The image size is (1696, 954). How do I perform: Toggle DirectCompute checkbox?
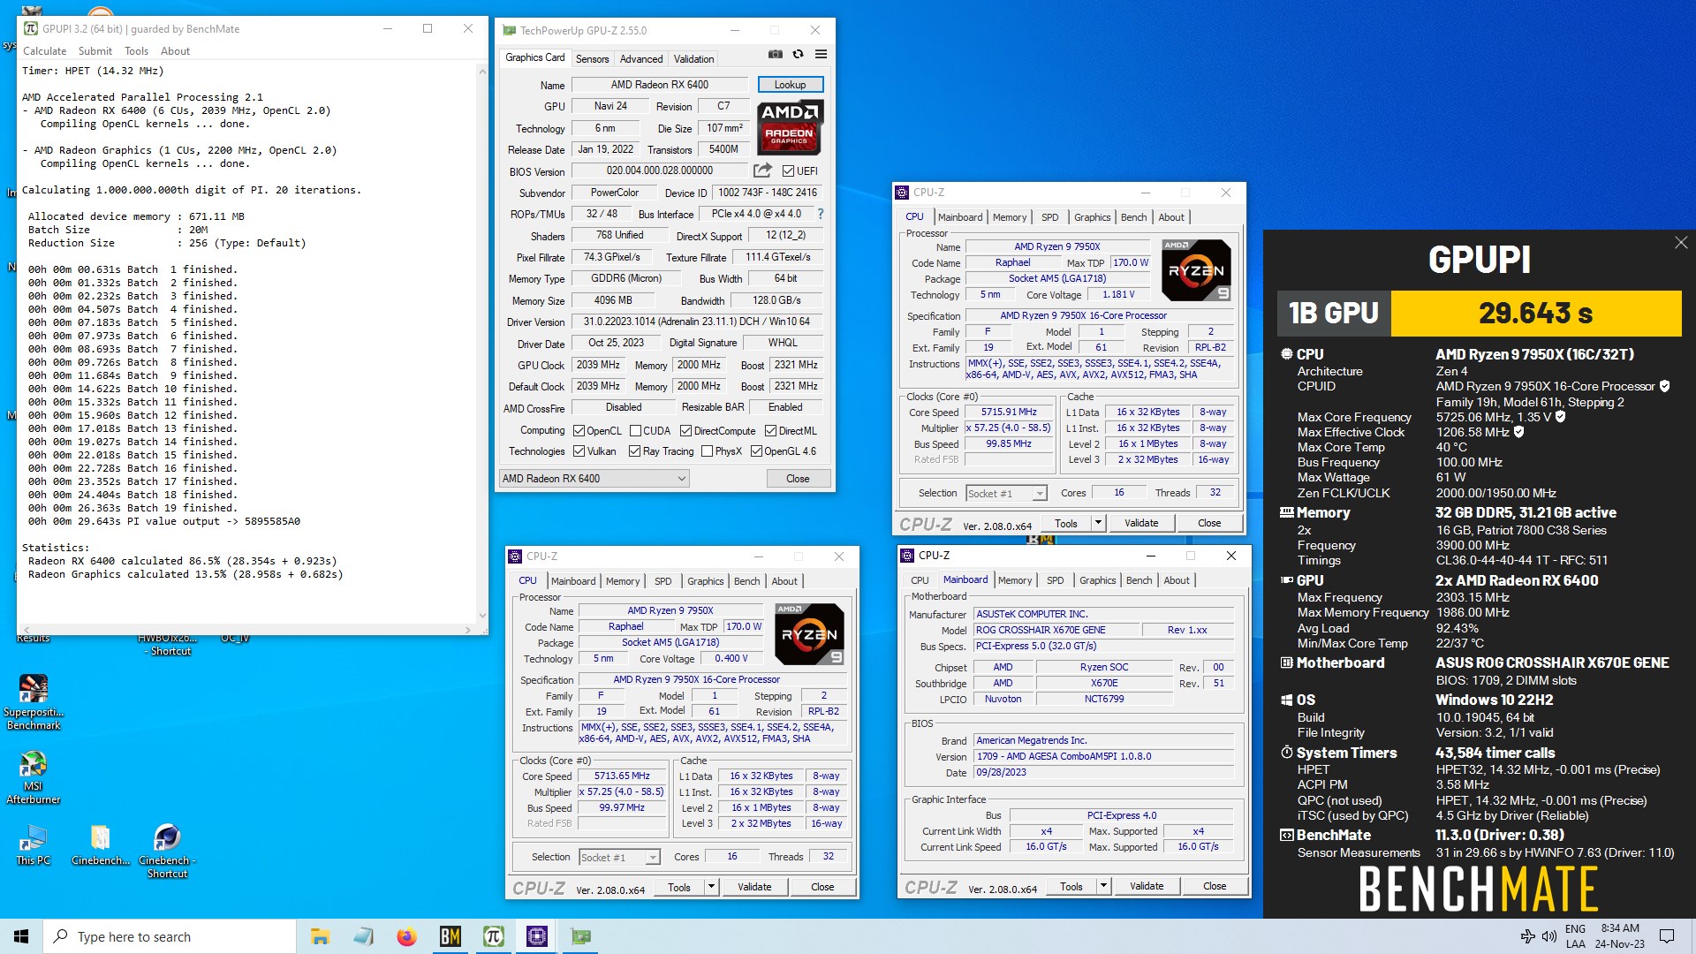(x=685, y=431)
